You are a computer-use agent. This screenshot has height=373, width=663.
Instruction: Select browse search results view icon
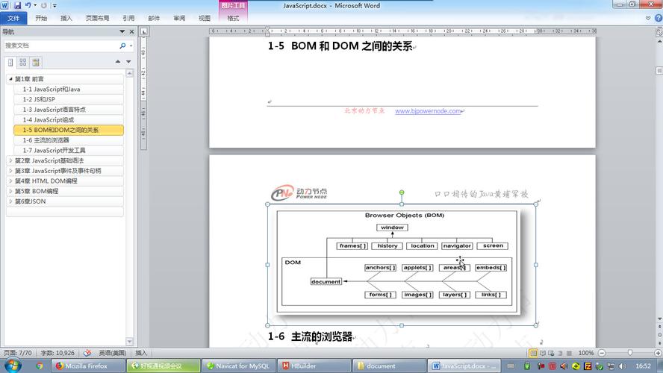(x=36, y=63)
